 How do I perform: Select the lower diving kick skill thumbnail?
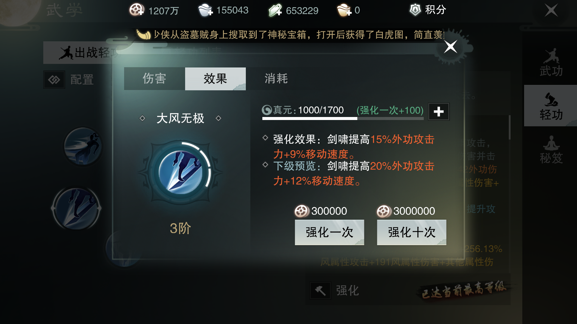[x=77, y=208]
